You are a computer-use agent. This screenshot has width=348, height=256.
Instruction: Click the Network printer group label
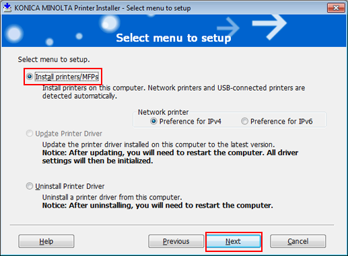click(x=163, y=112)
